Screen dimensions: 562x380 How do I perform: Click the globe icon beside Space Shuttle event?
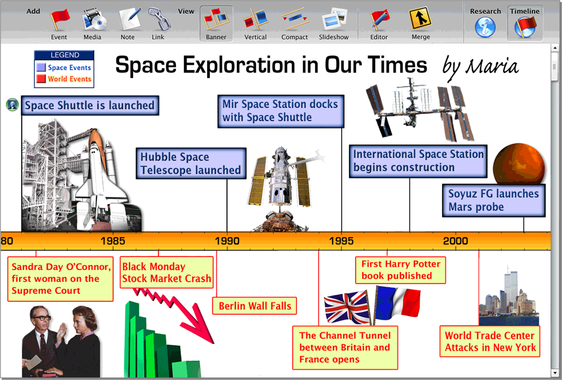pyautogui.click(x=12, y=105)
